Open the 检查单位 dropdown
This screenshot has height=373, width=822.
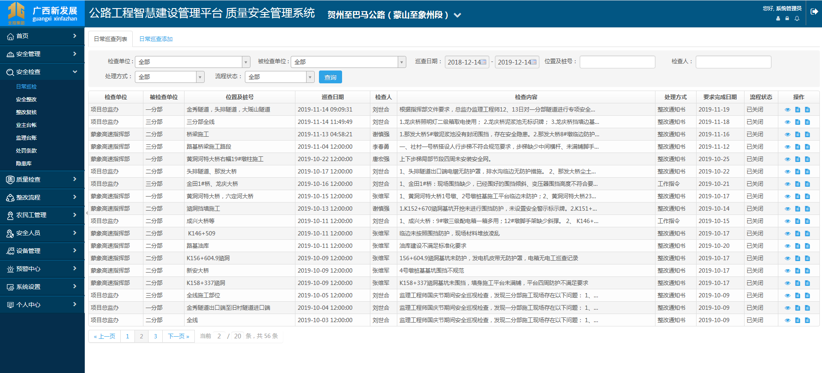pyautogui.click(x=246, y=62)
